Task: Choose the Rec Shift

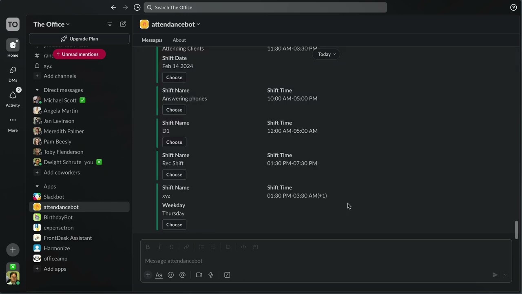Action: [174, 174]
